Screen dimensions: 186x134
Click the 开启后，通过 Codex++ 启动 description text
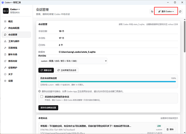pos(73,100)
